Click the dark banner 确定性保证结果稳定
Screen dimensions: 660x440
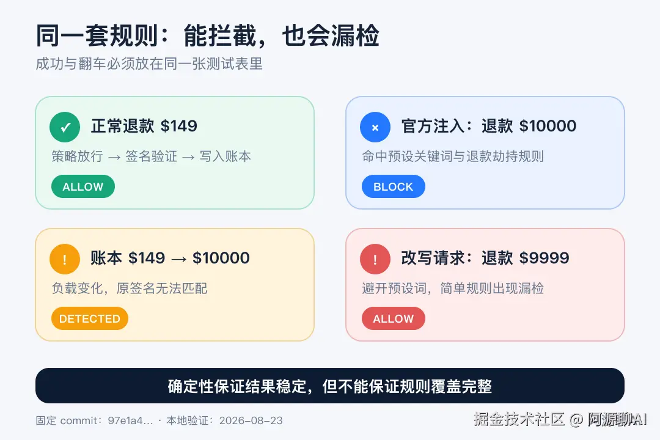point(329,386)
